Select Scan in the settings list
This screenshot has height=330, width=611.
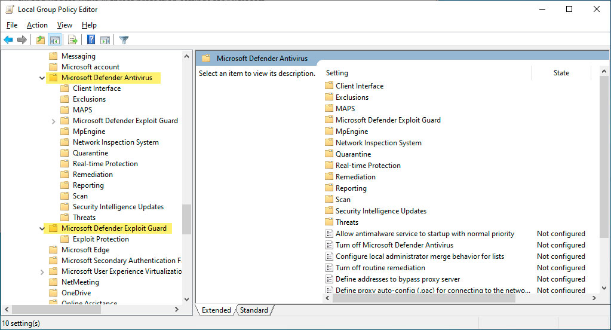tap(343, 199)
